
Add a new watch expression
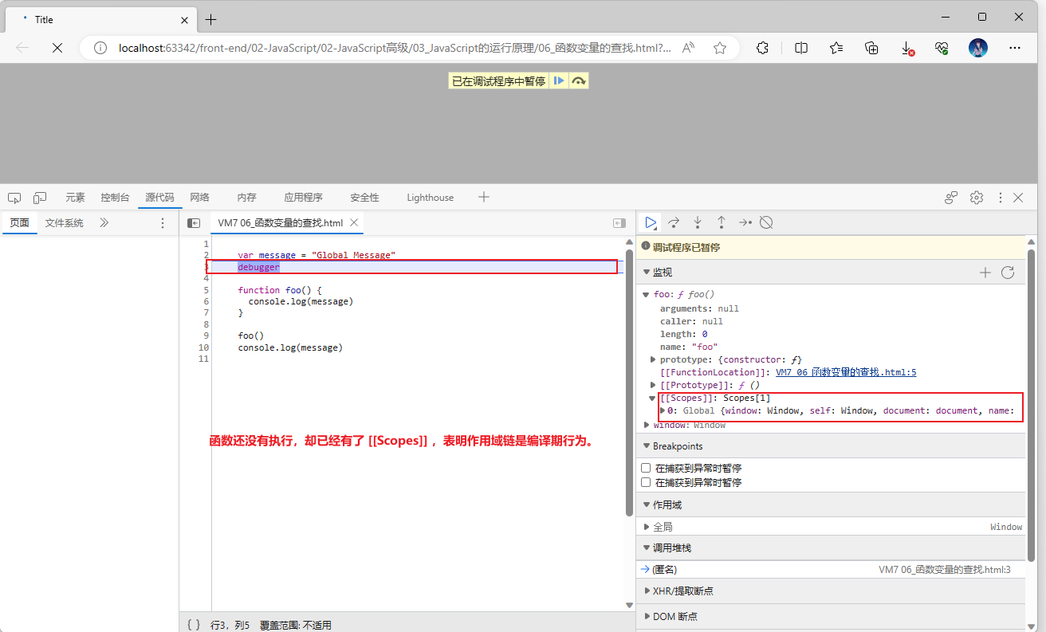985,273
